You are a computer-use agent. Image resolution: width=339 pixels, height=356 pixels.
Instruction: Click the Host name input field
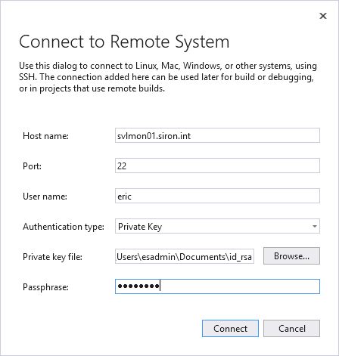[x=217, y=135]
